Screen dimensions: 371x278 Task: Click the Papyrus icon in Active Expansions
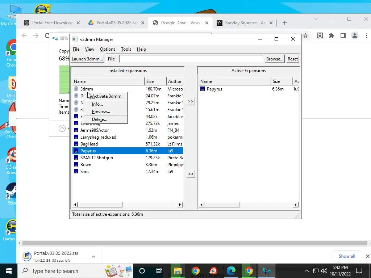click(202, 89)
